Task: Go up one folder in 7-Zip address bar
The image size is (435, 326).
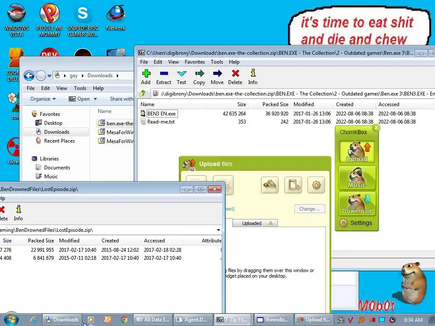Action: pos(143,93)
